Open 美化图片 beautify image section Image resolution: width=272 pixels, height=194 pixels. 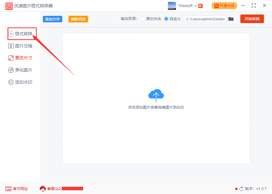point(20,70)
